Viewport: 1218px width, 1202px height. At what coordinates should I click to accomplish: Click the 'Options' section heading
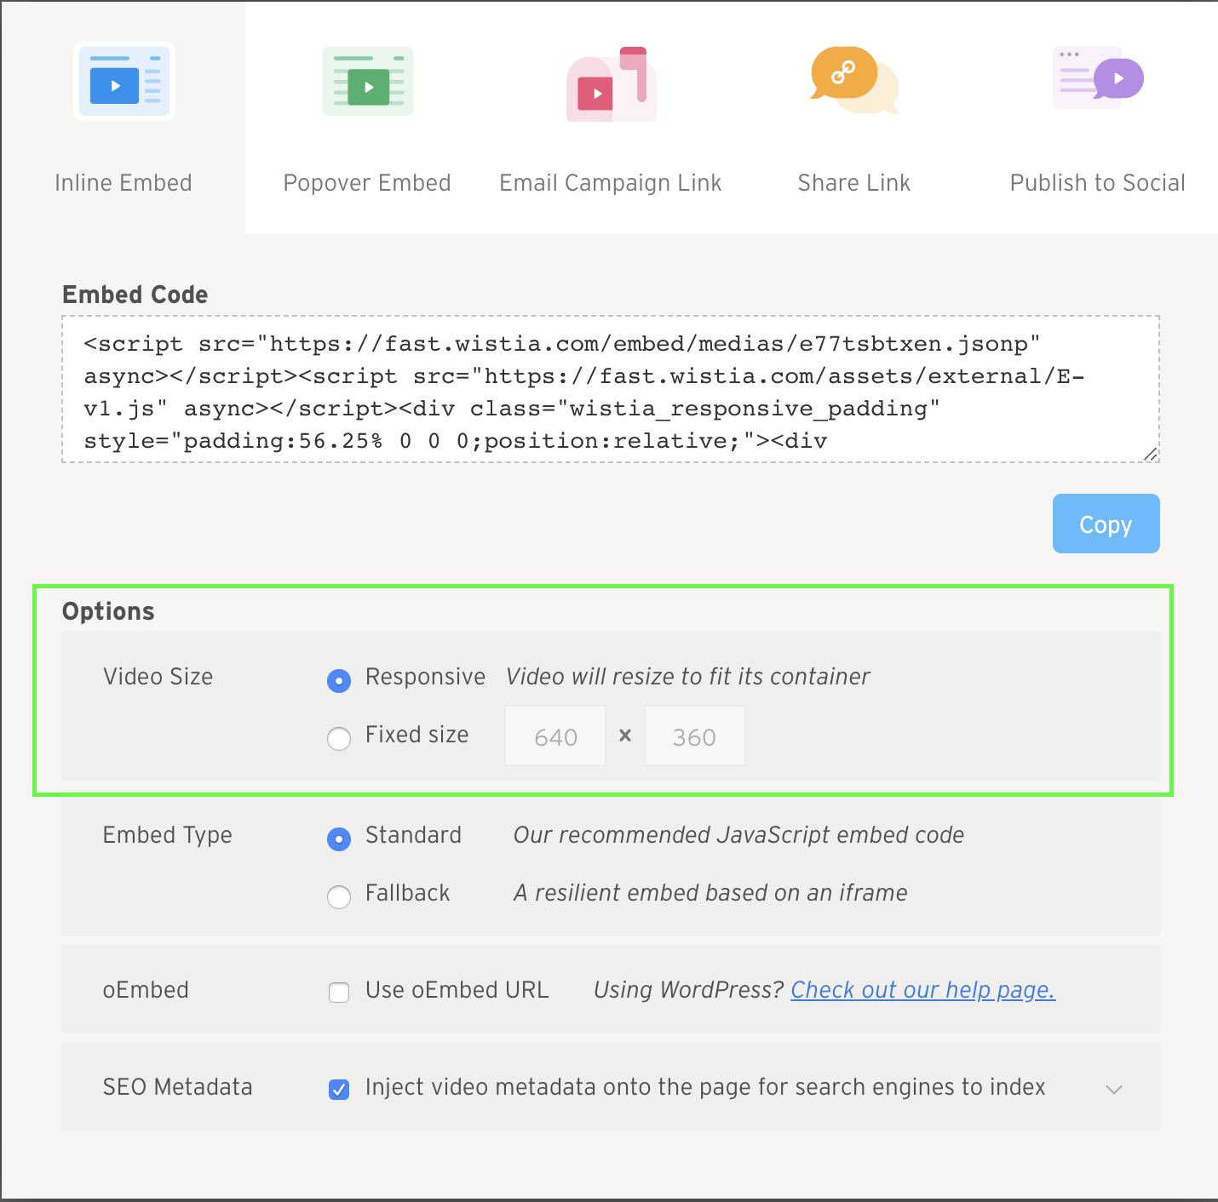pyautogui.click(x=108, y=611)
